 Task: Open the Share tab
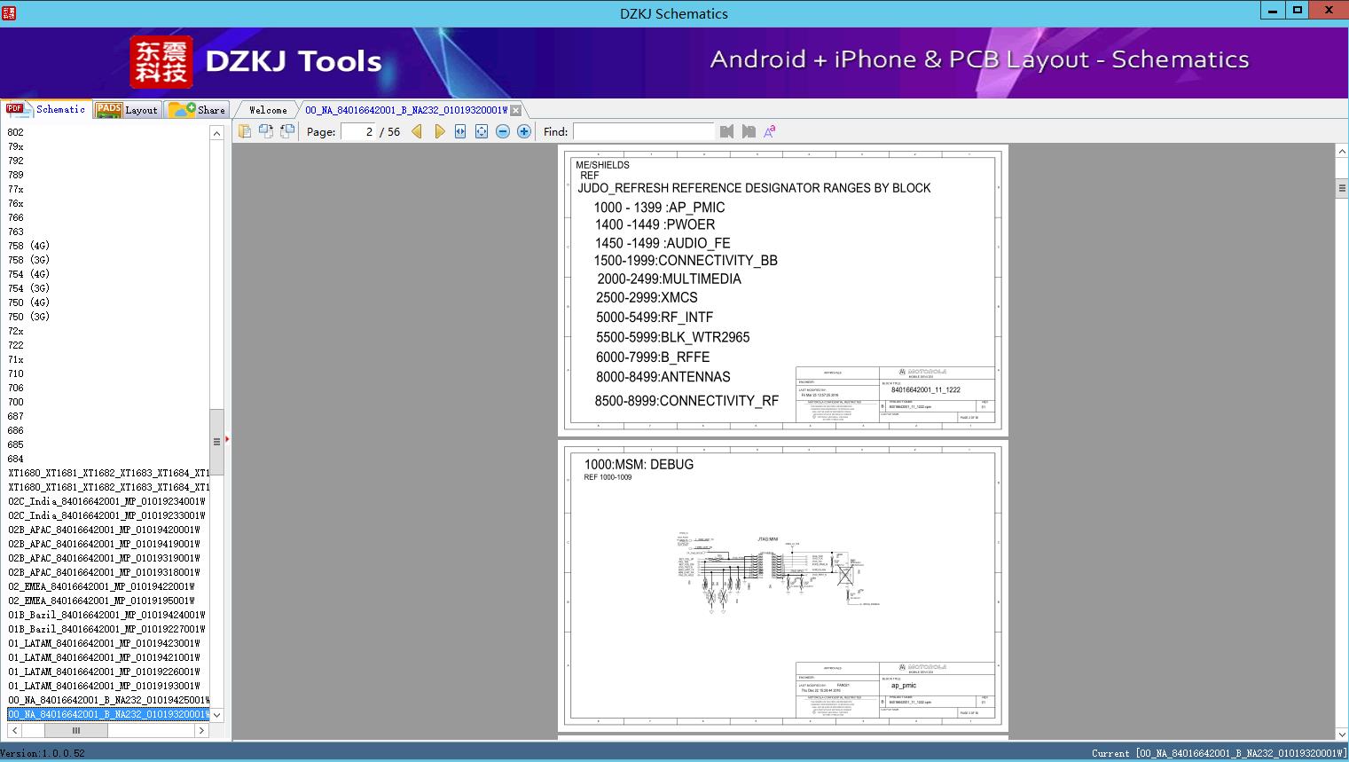198,110
